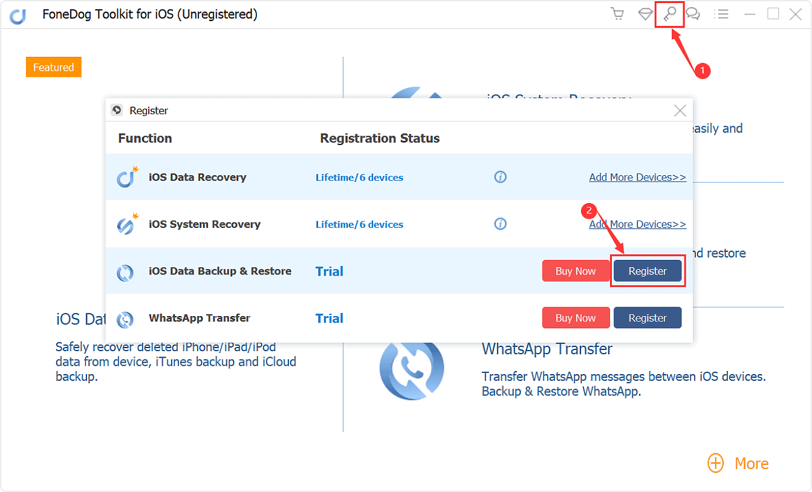Show info for iOS System Recovery license
The height and width of the screenshot is (492, 812).
500,224
